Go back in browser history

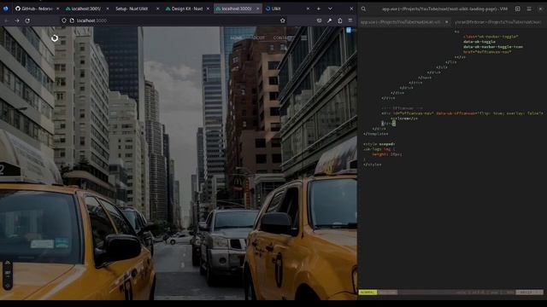(x=7, y=20)
